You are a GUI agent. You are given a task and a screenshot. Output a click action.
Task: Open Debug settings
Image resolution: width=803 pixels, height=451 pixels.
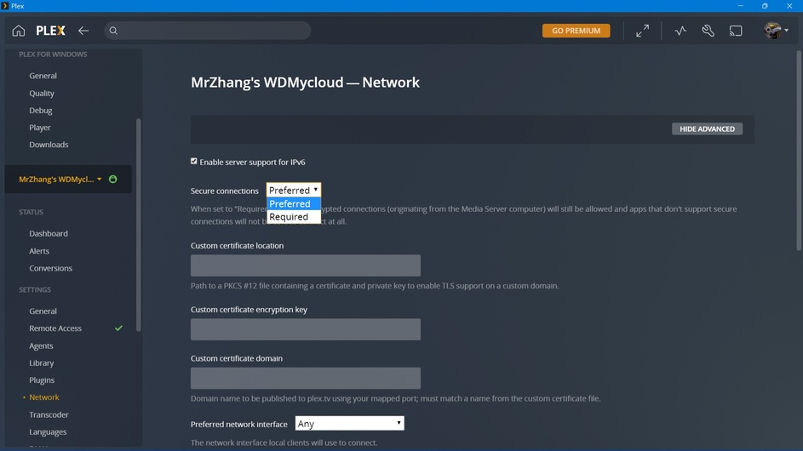tap(41, 110)
